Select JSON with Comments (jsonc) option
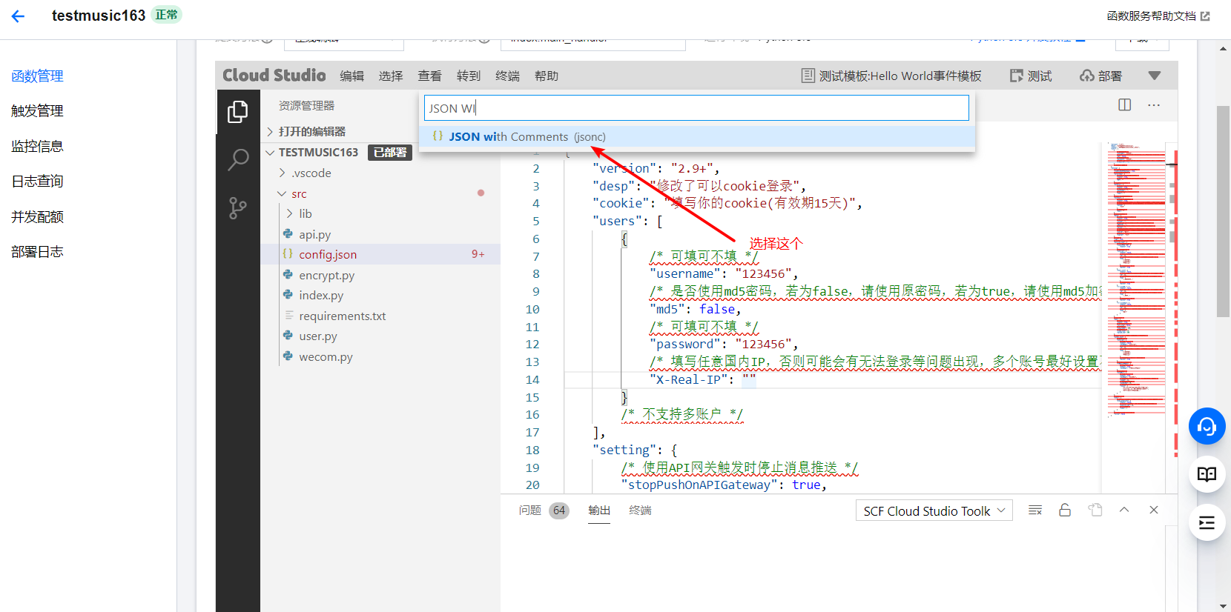The height and width of the screenshot is (612, 1231). (696, 136)
